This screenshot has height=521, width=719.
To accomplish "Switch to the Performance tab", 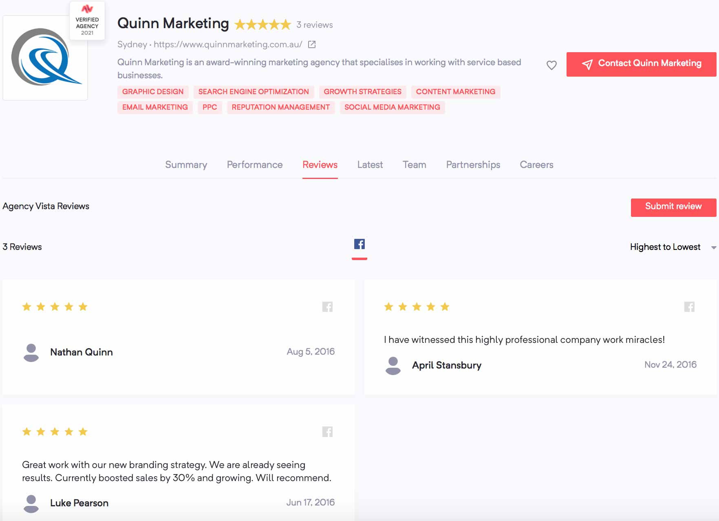I will 255,165.
